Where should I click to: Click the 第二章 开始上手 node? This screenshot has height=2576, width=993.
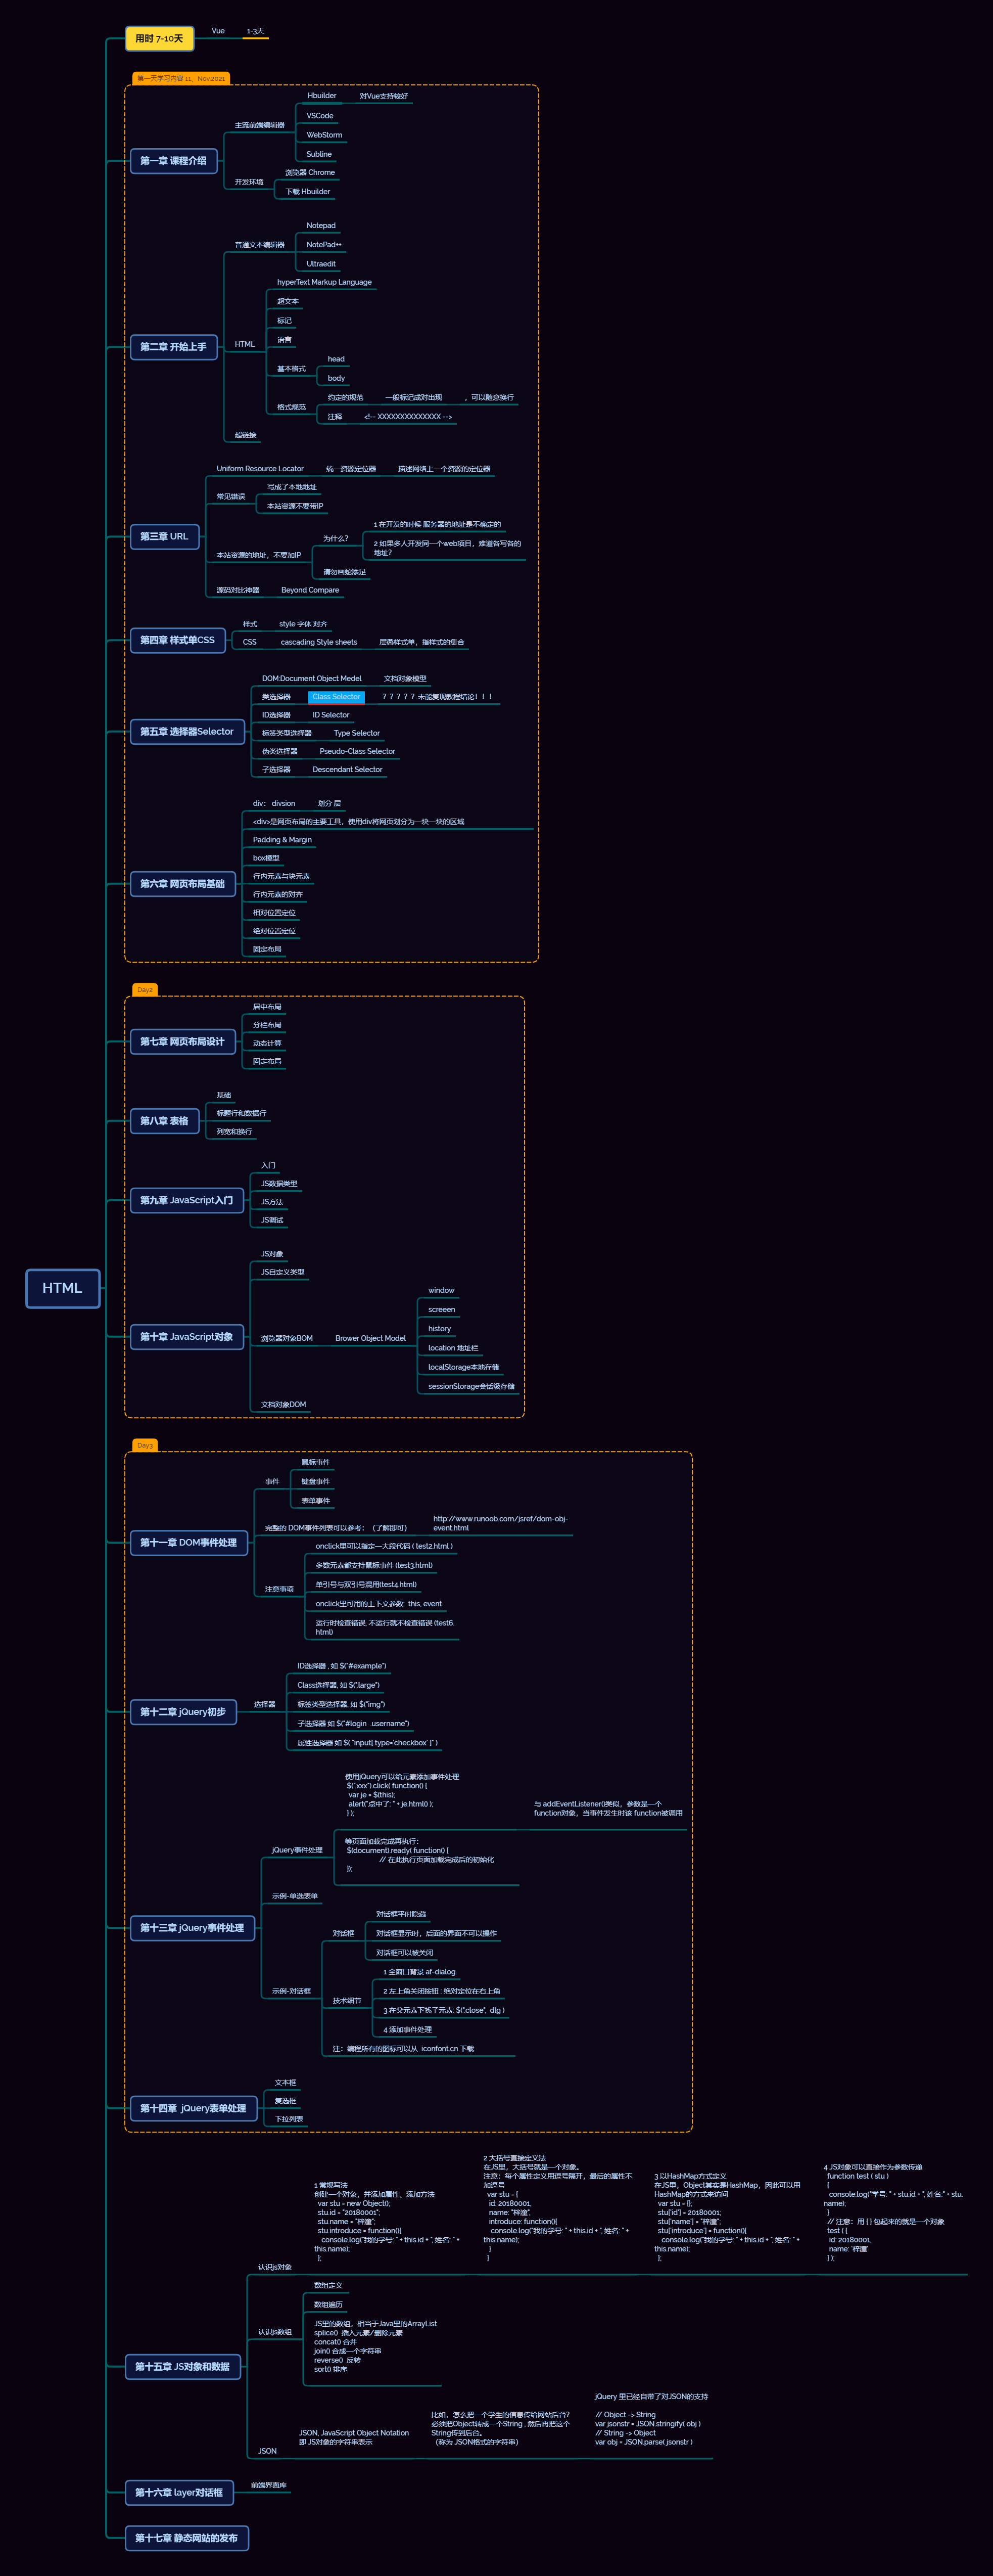point(173,347)
